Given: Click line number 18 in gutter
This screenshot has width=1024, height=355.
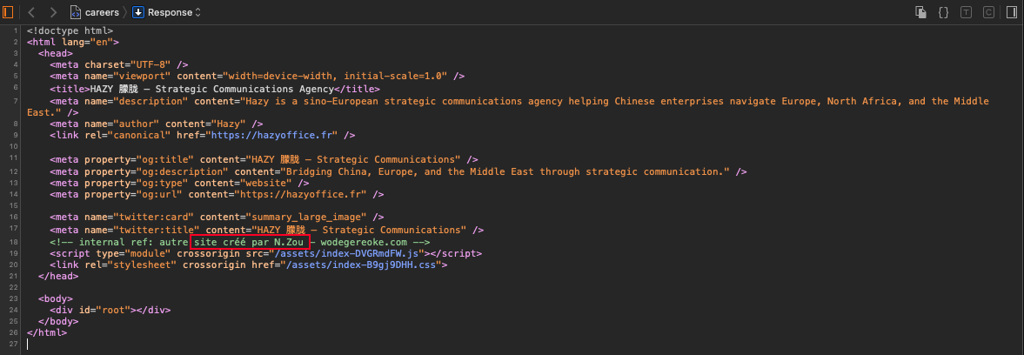Looking at the screenshot, I should (15, 242).
